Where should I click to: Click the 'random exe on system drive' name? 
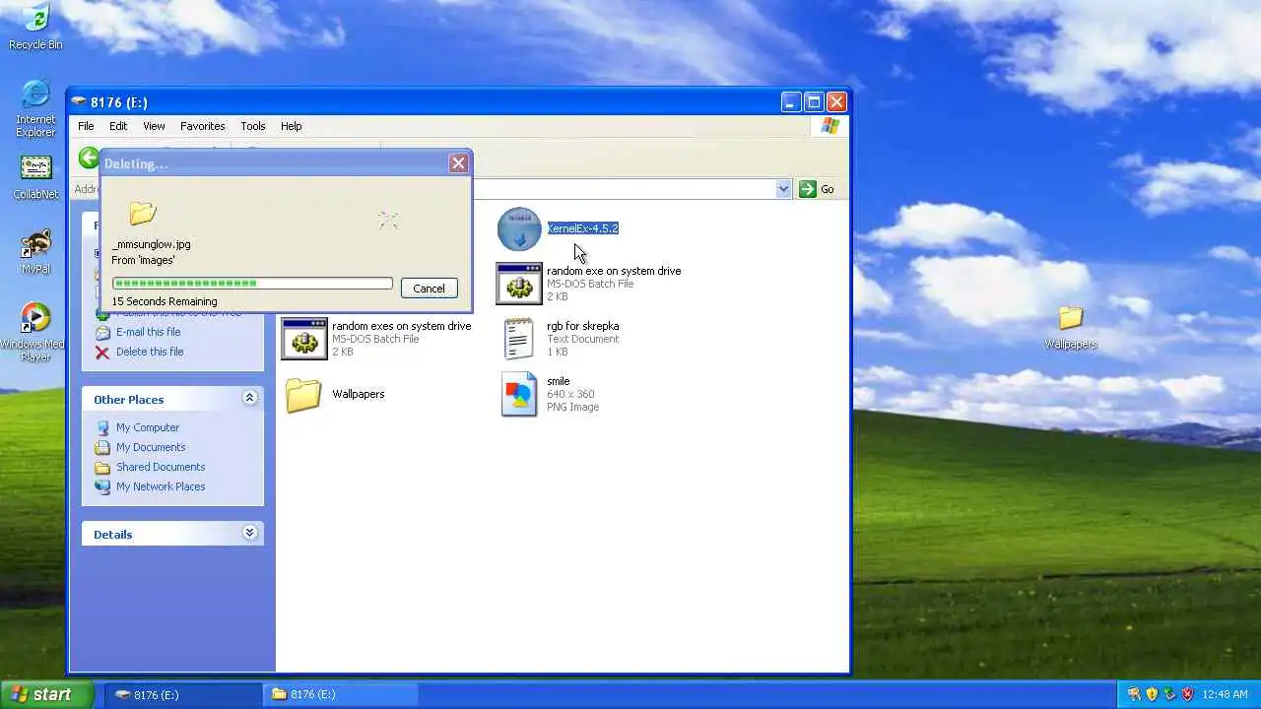[x=614, y=271]
